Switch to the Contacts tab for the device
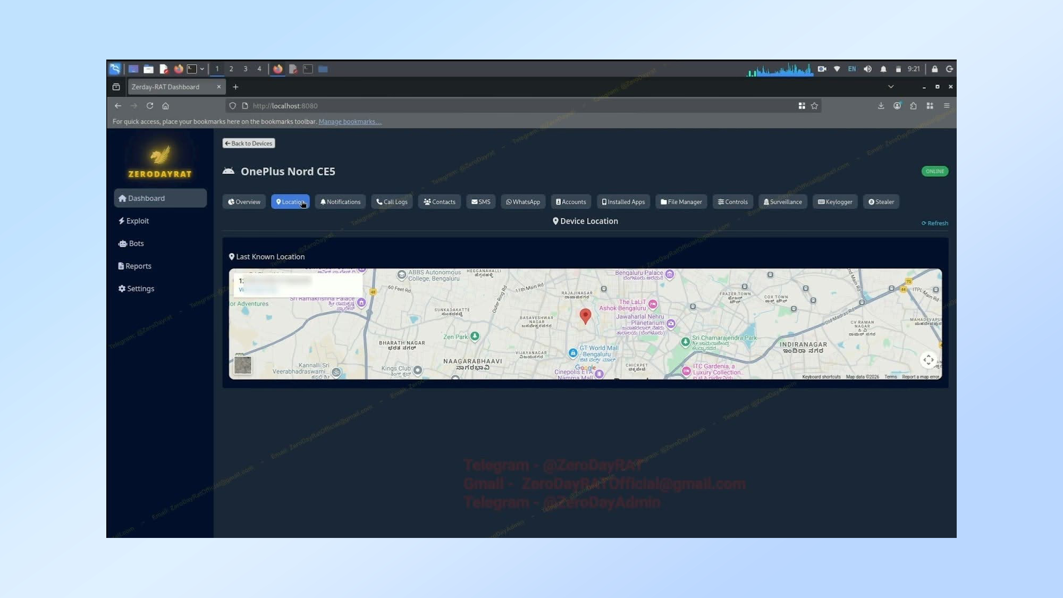The width and height of the screenshot is (1063, 598). click(x=439, y=201)
